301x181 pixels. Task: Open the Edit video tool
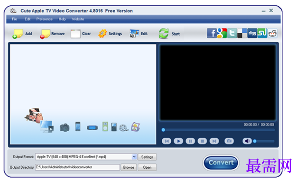point(139,34)
